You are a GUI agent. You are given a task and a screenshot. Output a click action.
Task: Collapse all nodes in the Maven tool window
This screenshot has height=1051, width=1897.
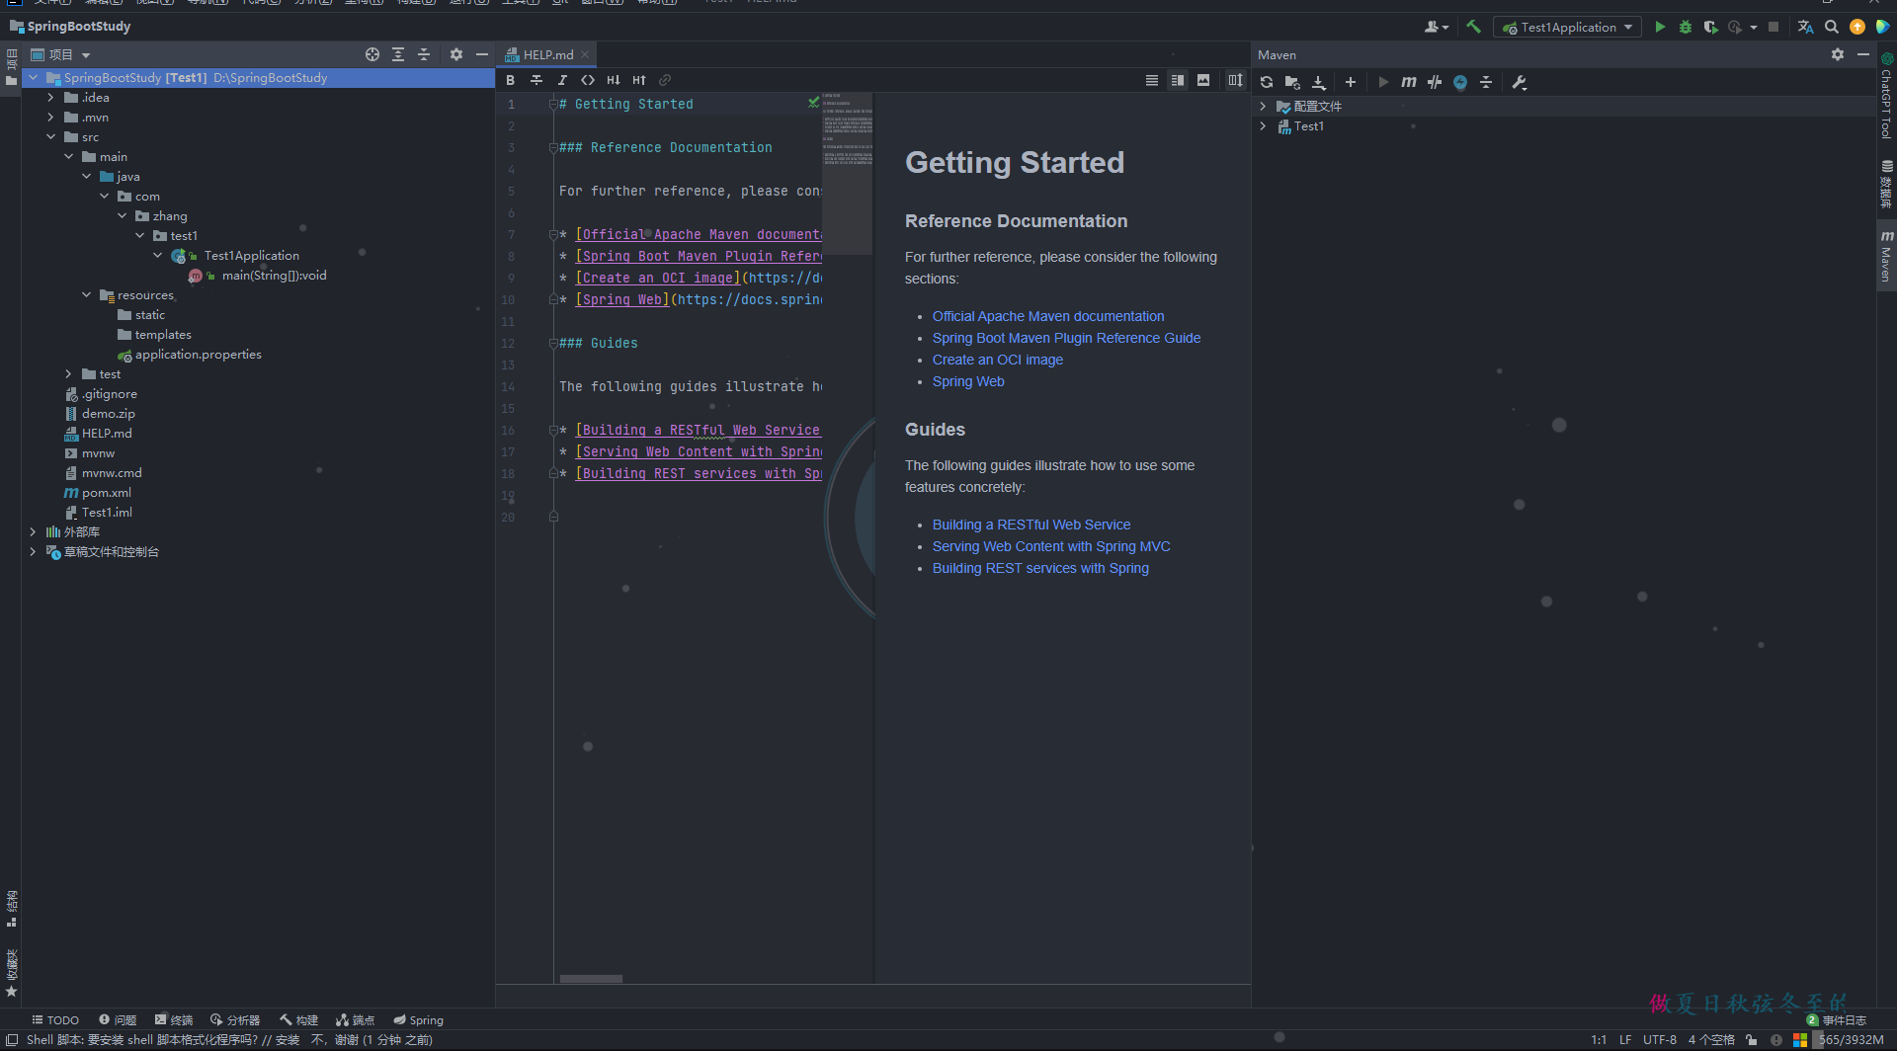click(x=1486, y=82)
